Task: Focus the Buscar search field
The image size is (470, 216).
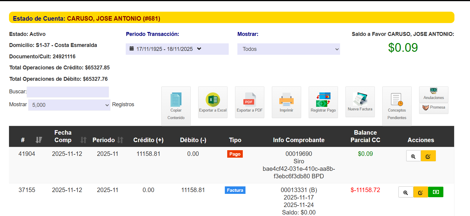Action: 68,92
